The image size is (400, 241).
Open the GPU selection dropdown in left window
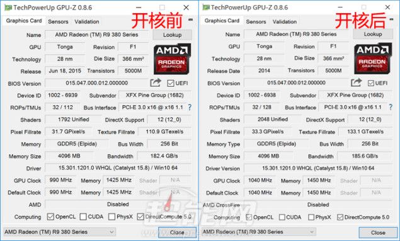pyautogui.click(x=59, y=232)
